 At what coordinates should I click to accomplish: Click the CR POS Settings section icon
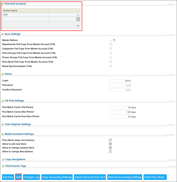pos(3,101)
